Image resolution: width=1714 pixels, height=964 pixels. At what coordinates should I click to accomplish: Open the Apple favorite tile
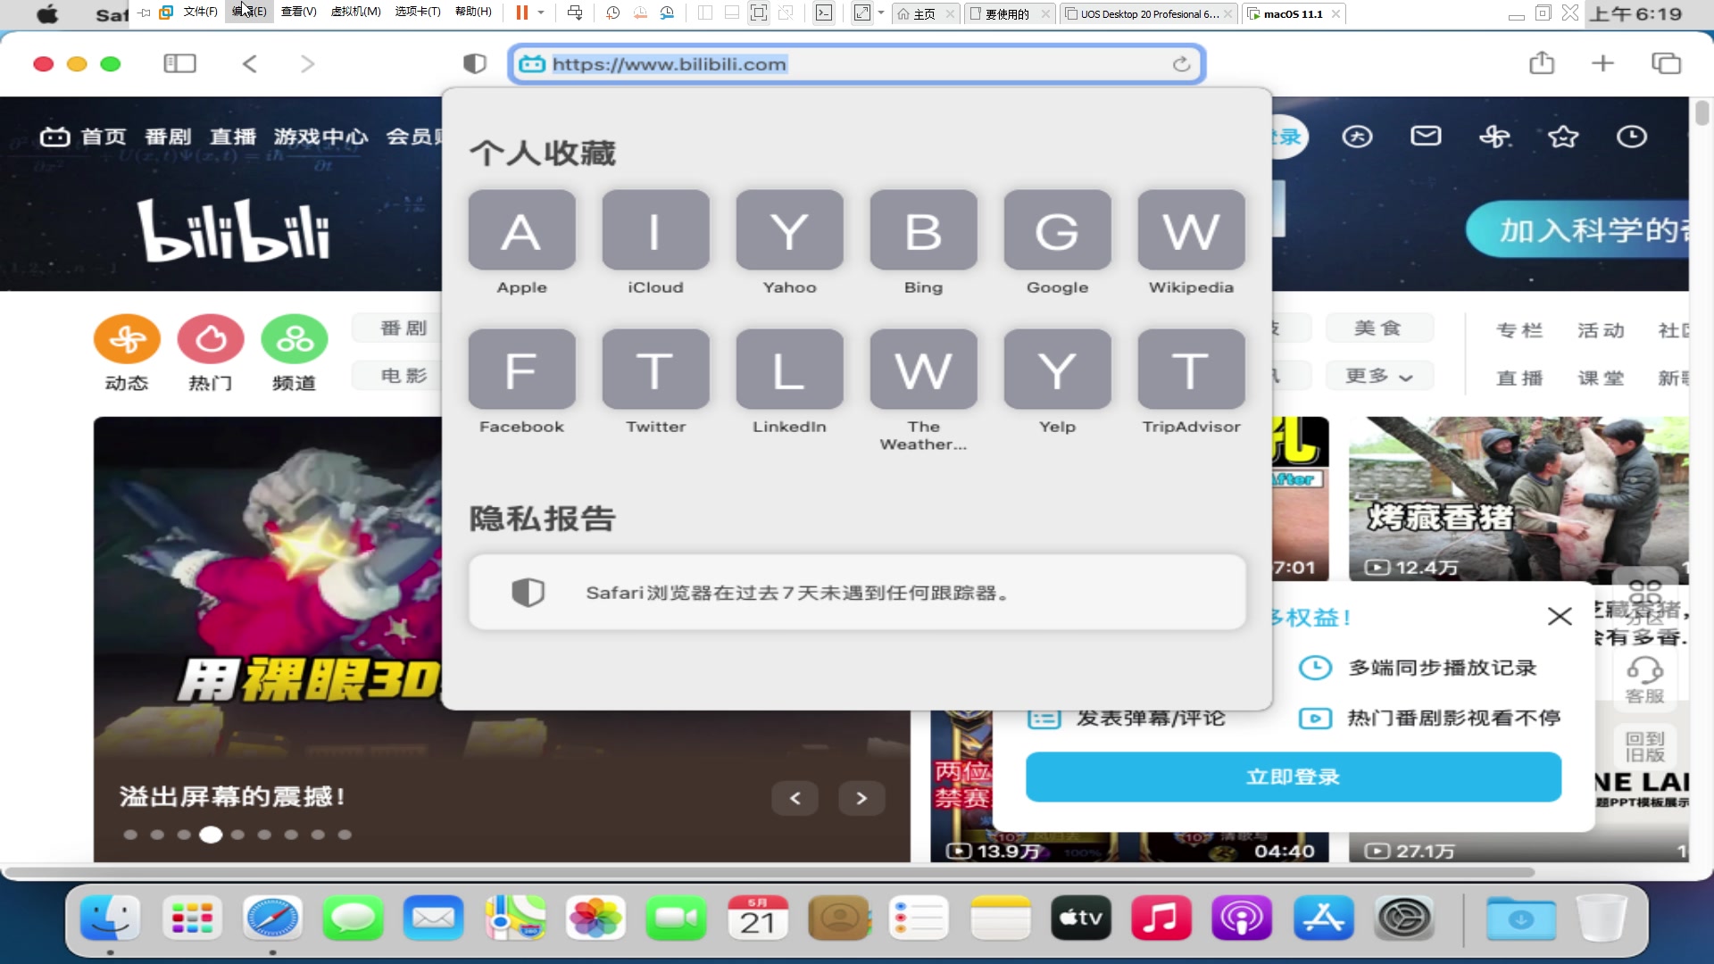pos(521,230)
